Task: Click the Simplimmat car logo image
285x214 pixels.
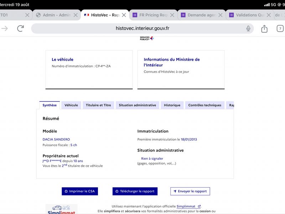Action: pos(61,209)
